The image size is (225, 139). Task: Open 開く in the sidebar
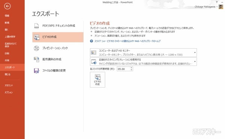(x=7, y=30)
